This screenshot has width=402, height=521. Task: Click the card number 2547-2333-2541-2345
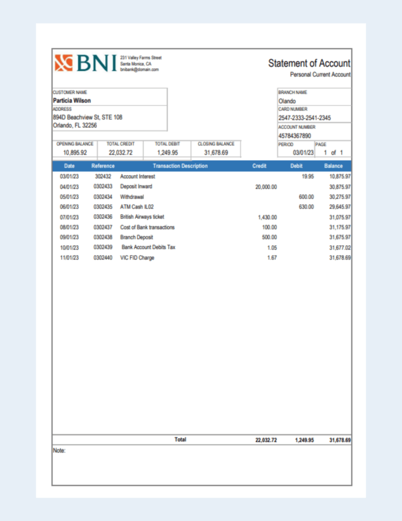tap(304, 118)
